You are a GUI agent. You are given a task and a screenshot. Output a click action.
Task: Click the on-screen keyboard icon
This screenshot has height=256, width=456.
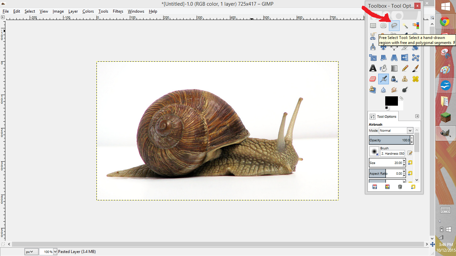446,210
